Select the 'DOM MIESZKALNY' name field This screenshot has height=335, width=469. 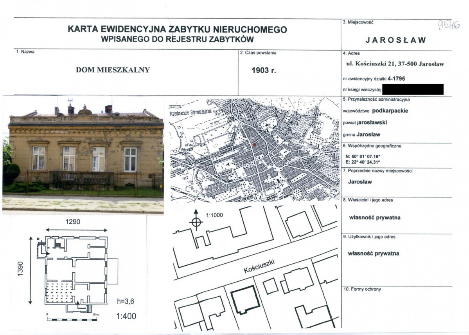(x=113, y=70)
